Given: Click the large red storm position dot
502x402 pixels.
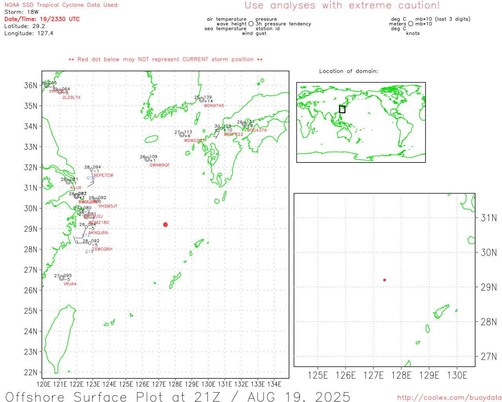Looking at the screenshot, I should click(166, 225).
